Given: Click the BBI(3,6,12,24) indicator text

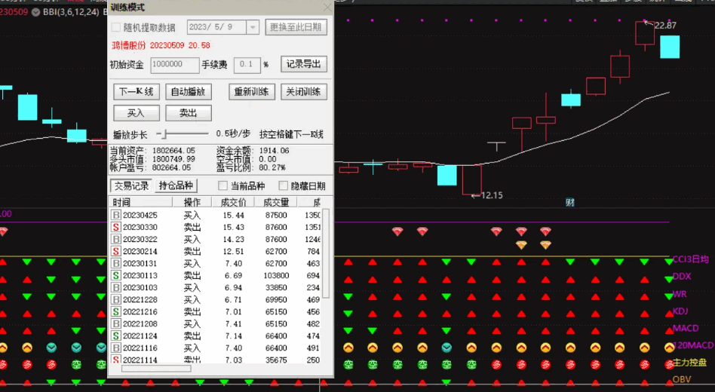Looking at the screenshot, I should click(x=71, y=12).
